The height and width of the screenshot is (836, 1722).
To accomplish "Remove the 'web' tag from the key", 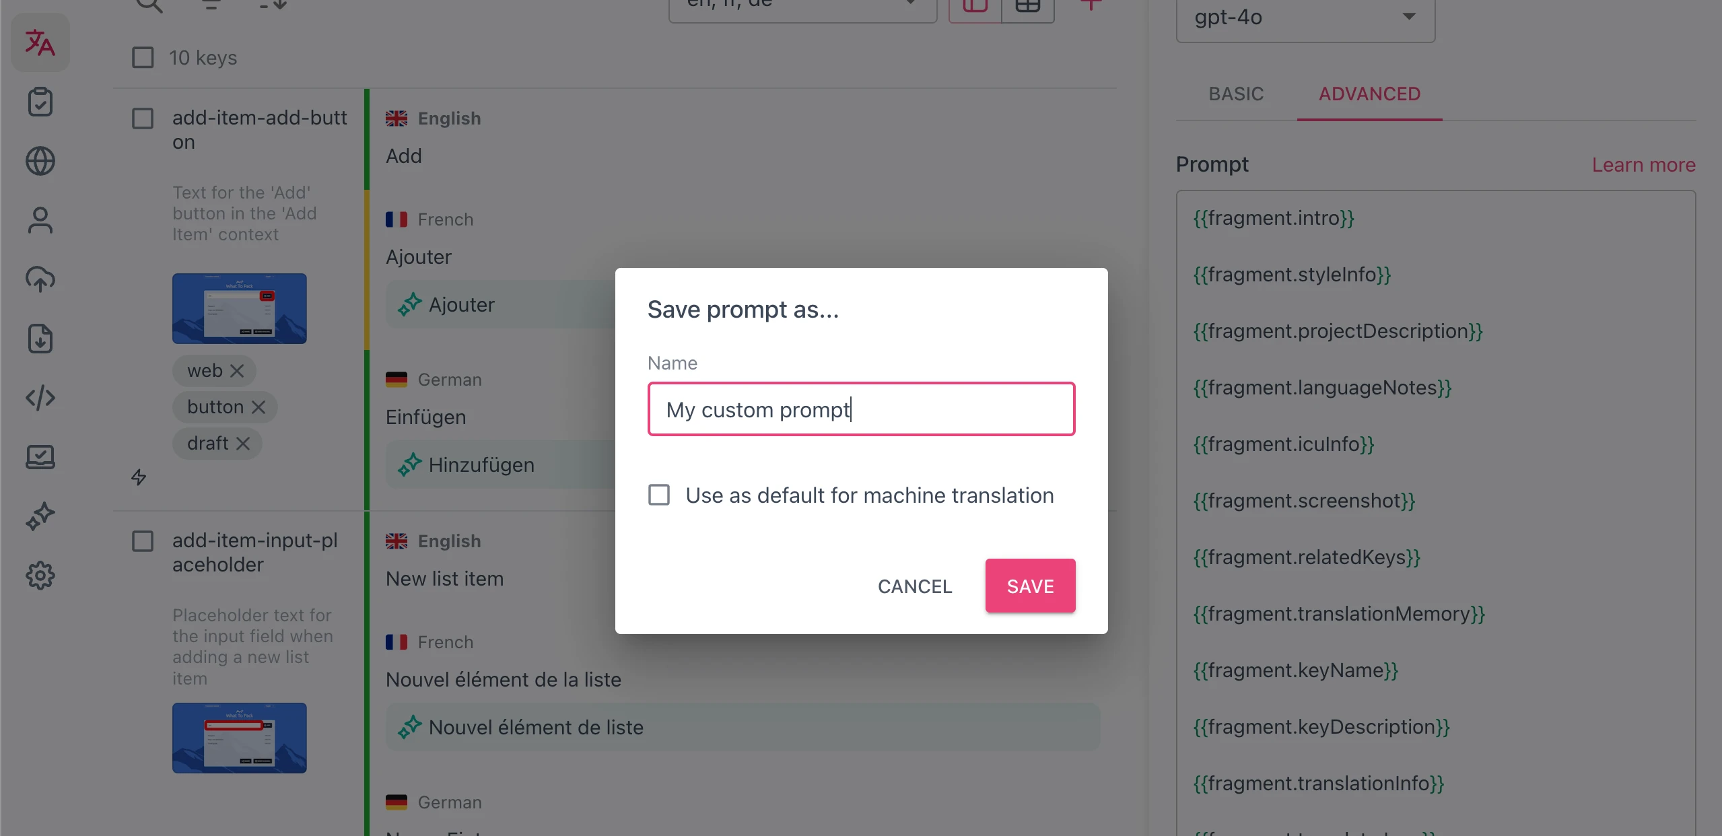I will pyautogui.click(x=237, y=370).
